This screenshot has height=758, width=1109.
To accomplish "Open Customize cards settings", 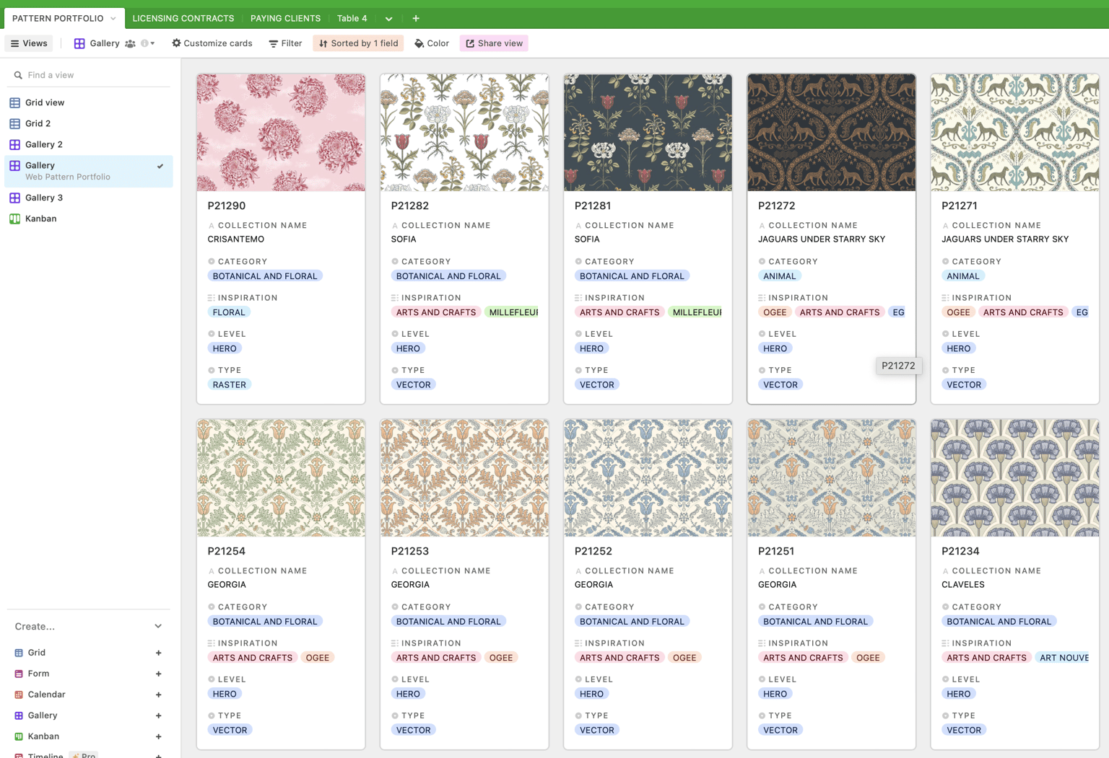I will [212, 43].
